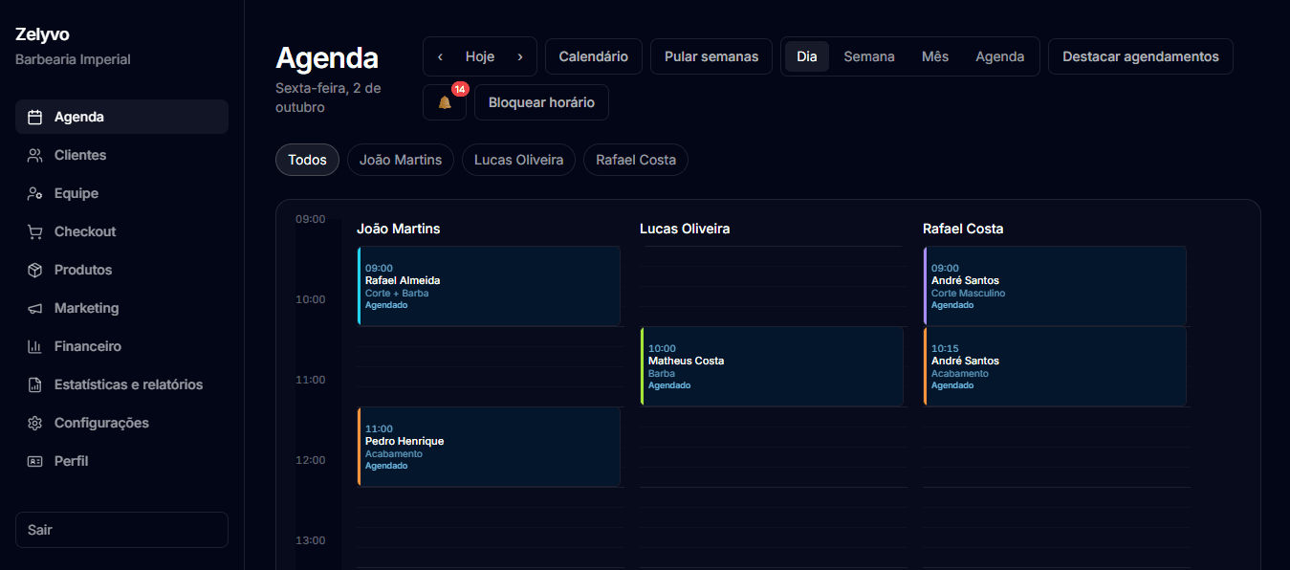This screenshot has width=1290, height=570.
Task: Filter by João Martins chip
Action: (401, 160)
